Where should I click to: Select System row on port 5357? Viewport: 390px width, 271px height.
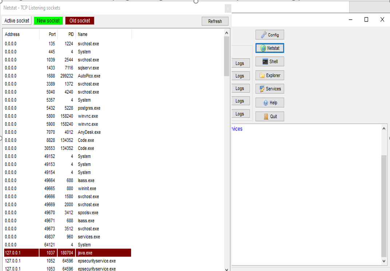pyautogui.click(x=68, y=100)
